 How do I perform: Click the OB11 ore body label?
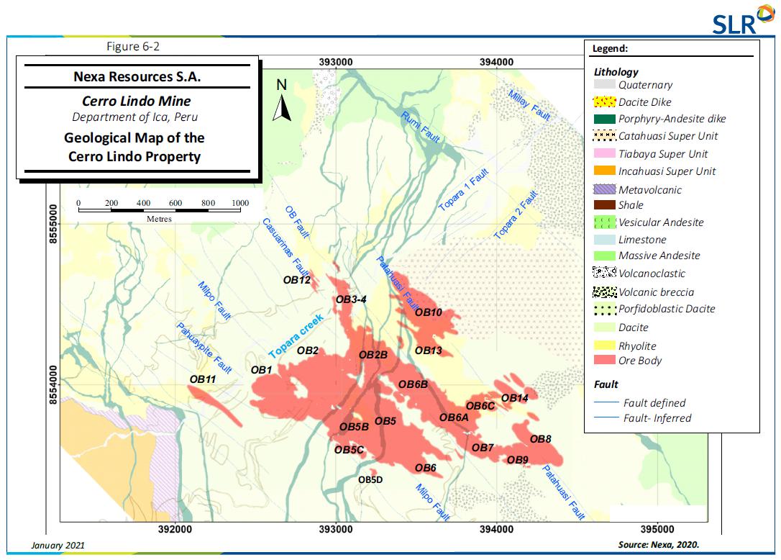click(x=203, y=379)
